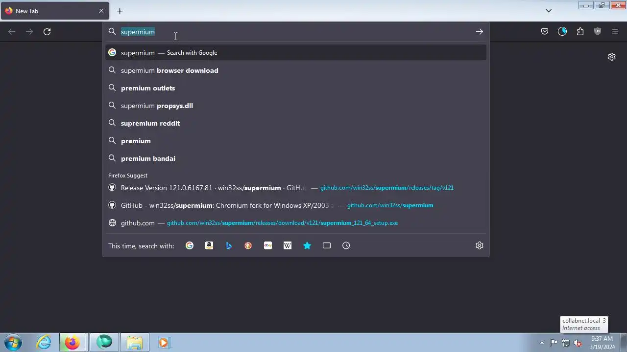This screenshot has height=352, width=627.
Task: Go back with the back arrow
Action: (x=12, y=32)
